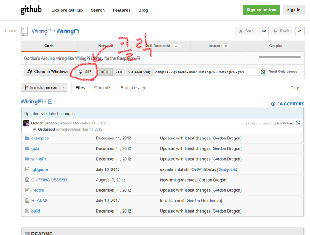Viewport: 310px width, 235px height.
Task: Select Git Read-Only clone protocol
Action: pos(139,72)
